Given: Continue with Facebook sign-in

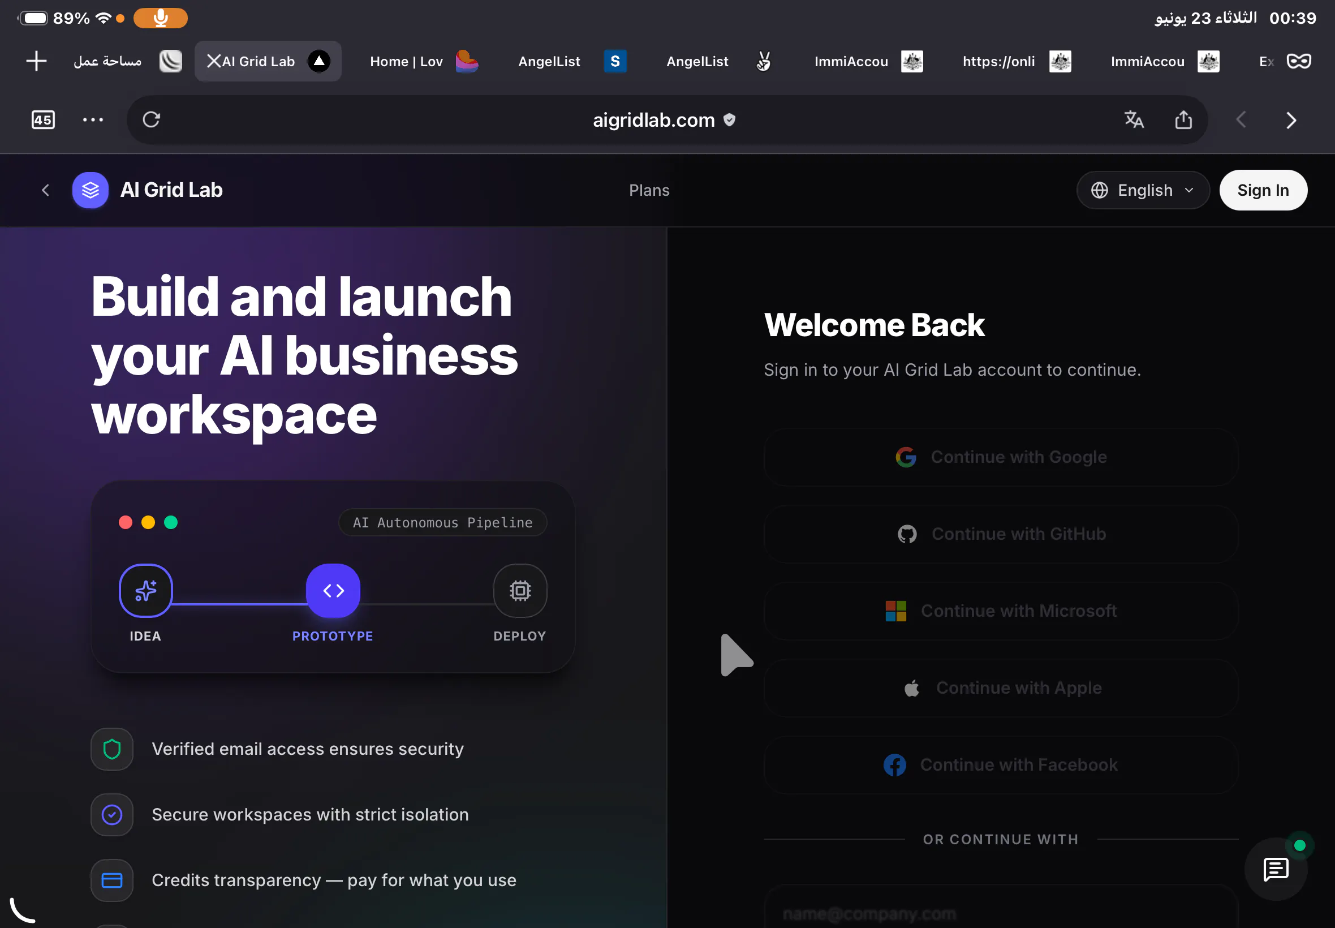Looking at the screenshot, I should coord(1001,764).
